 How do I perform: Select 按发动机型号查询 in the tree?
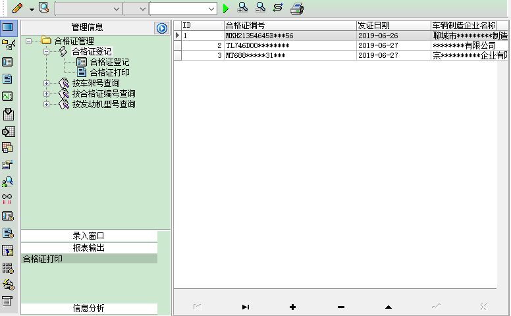pos(103,104)
